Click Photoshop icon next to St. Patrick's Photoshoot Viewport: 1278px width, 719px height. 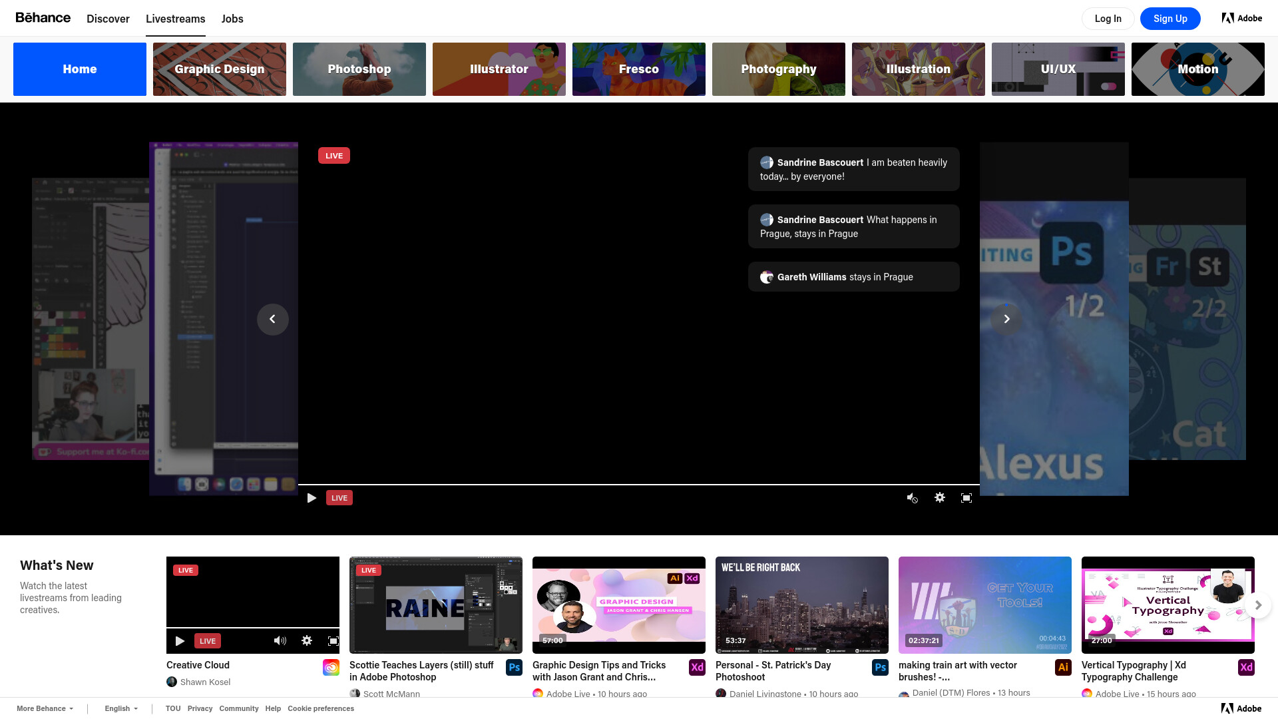(880, 667)
